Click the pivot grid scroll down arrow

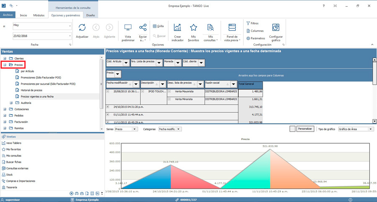pos(374,121)
